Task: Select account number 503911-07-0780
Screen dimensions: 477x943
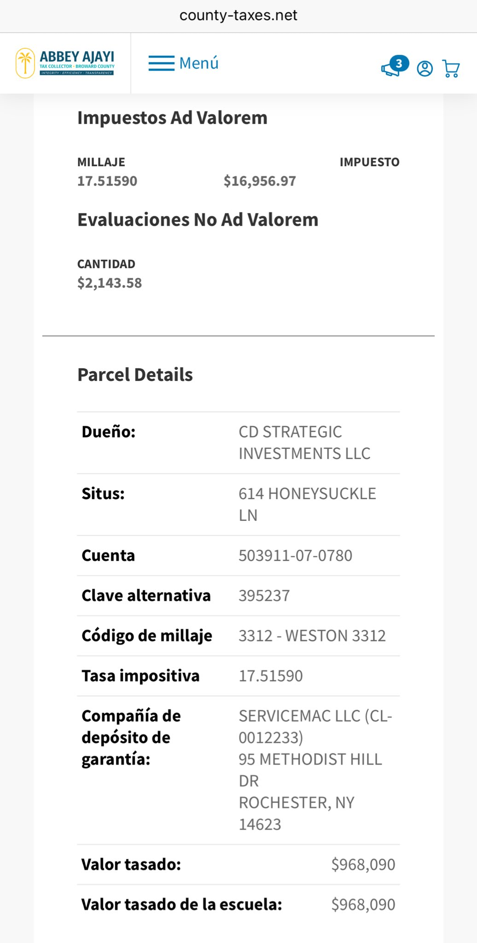Action: pos(295,556)
